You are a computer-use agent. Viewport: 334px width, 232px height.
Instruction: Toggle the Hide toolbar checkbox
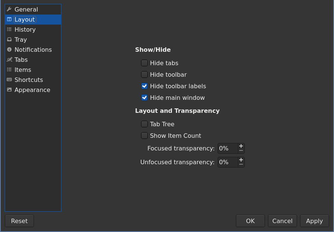pyautogui.click(x=144, y=74)
